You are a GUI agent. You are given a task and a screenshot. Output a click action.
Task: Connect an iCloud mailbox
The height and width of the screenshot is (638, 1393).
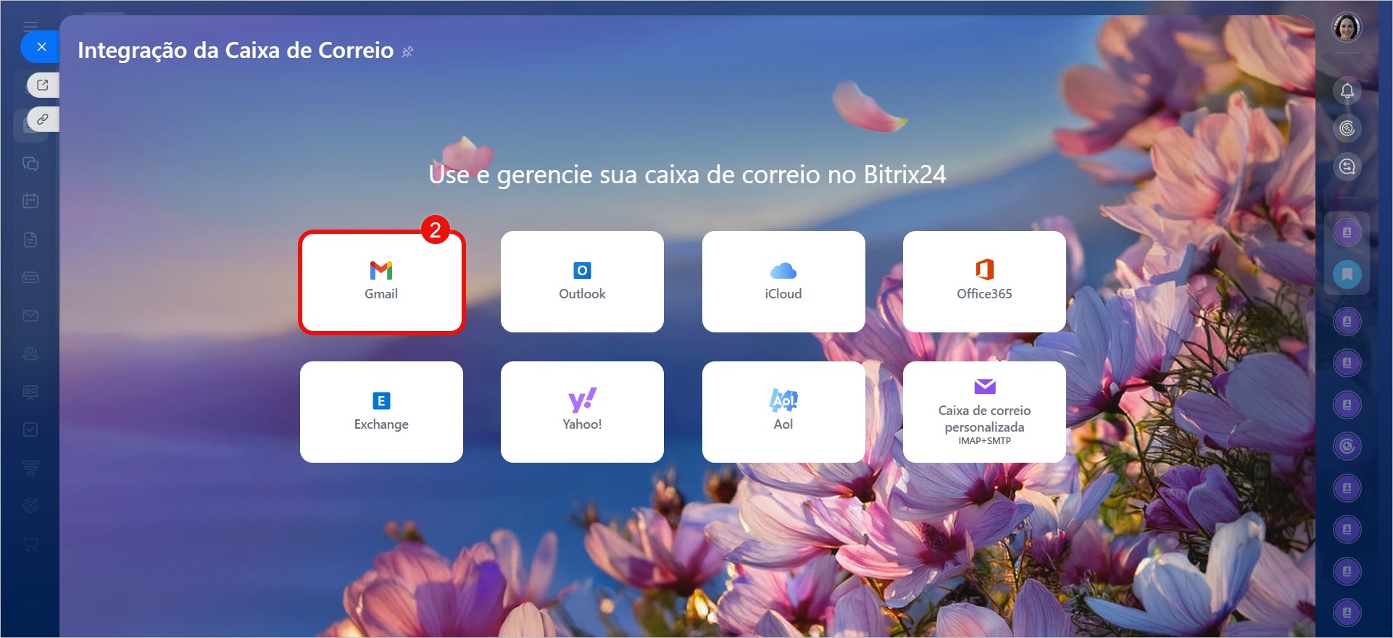[x=783, y=282]
